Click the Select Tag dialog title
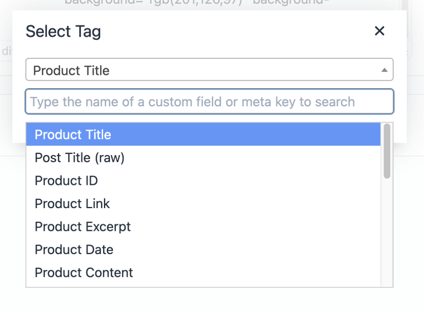This screenshot has width=424, height=312. [63, 31]
